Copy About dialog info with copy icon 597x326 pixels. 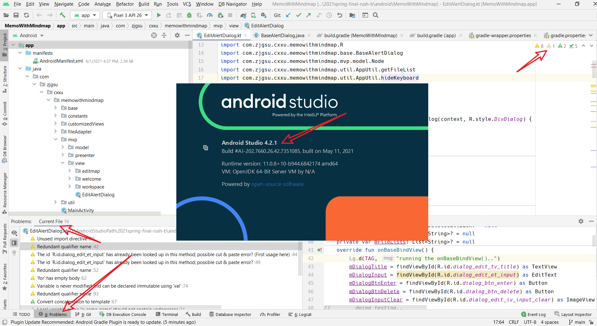pyautogui.click(x=206, y=148)
